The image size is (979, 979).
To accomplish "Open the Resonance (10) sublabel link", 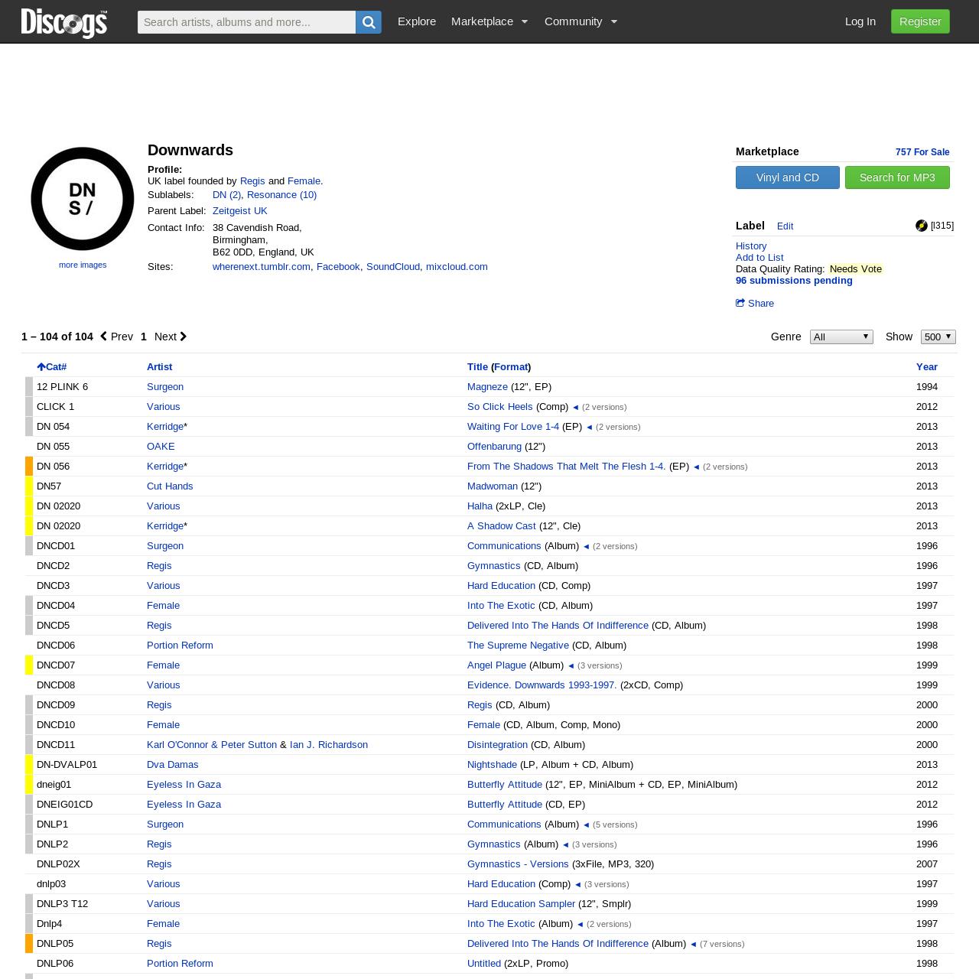I will (x=281, y=195).
